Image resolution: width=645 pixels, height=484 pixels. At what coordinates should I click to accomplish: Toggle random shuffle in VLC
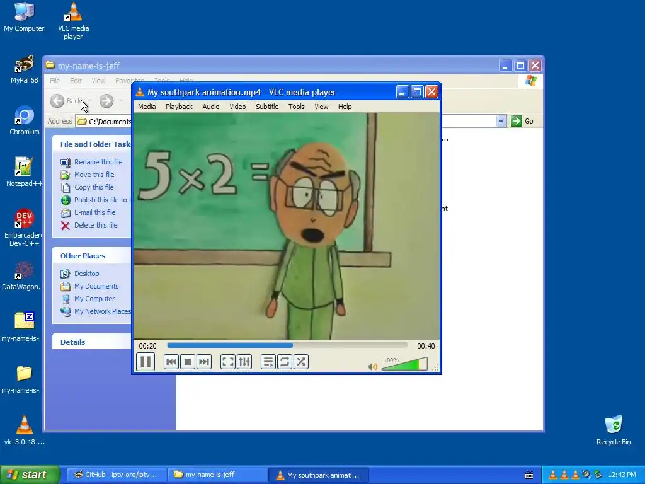pos(301,362)
